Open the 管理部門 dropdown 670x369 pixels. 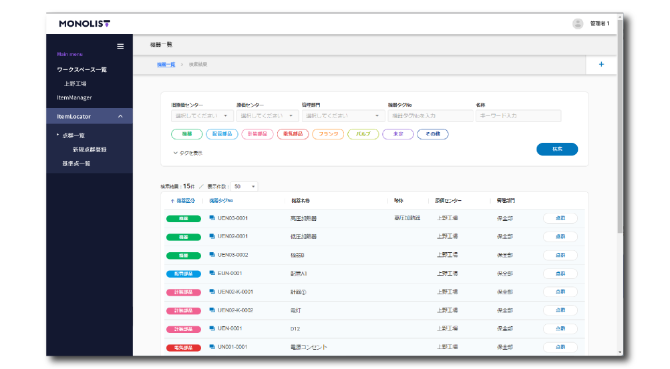[342, 116]
